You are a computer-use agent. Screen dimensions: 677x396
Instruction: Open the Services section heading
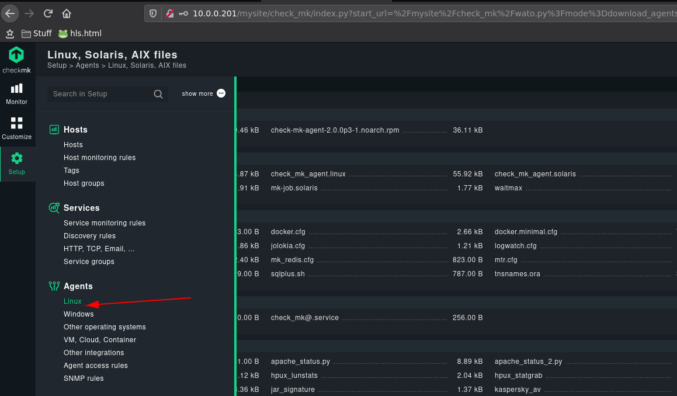click(x=82, y=208)
